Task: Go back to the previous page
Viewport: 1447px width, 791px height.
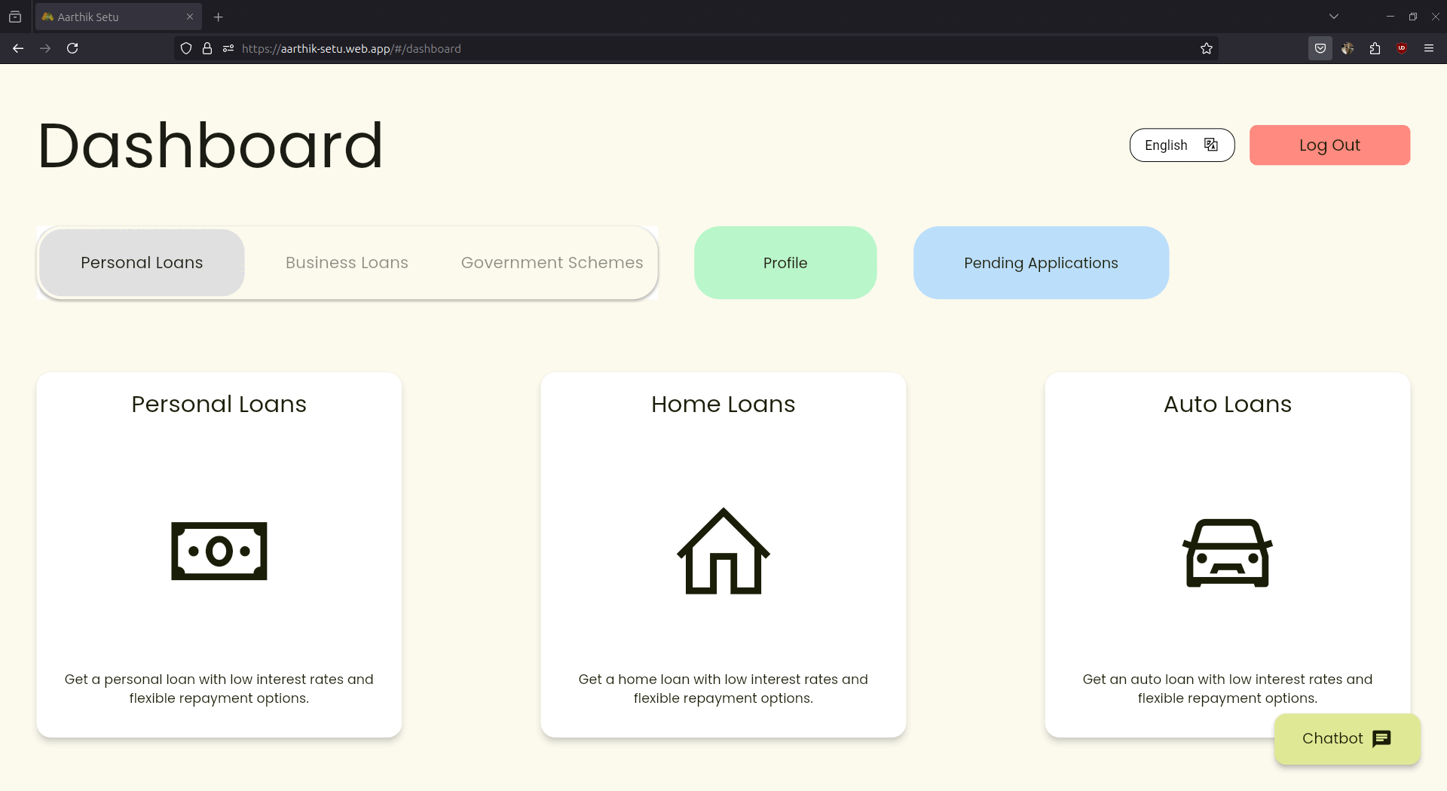Action: 18,48
